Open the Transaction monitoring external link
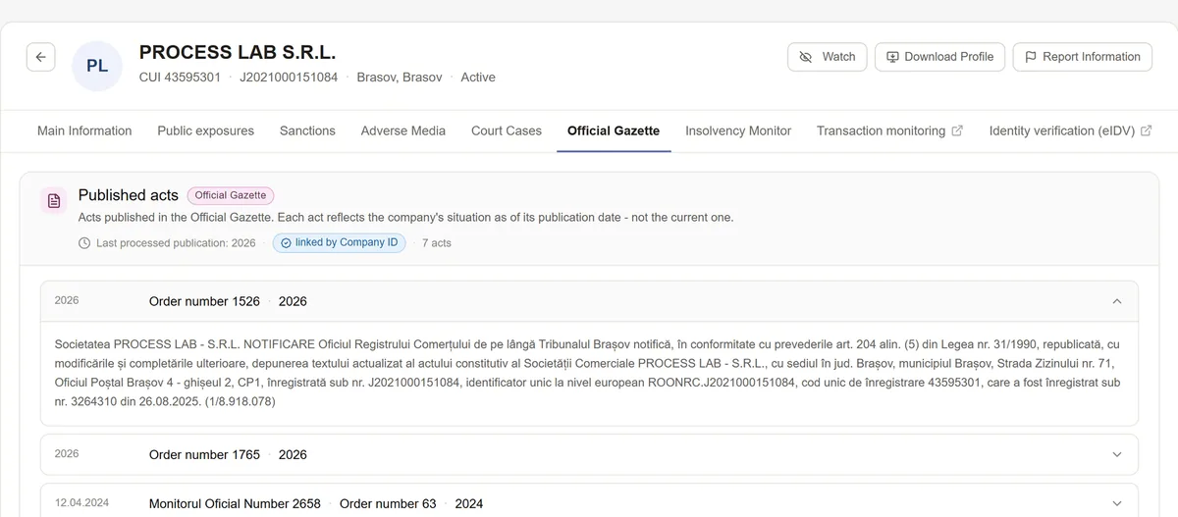The height and width of the screenshot is (517, 1178). point(889,130)
